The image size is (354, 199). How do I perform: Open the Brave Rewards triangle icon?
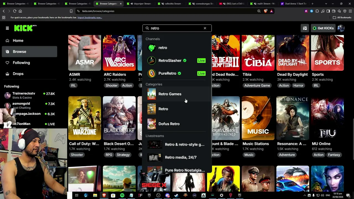[271, 11]
